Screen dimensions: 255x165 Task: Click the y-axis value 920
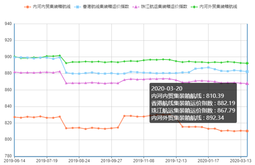click(x=8, y=40)
